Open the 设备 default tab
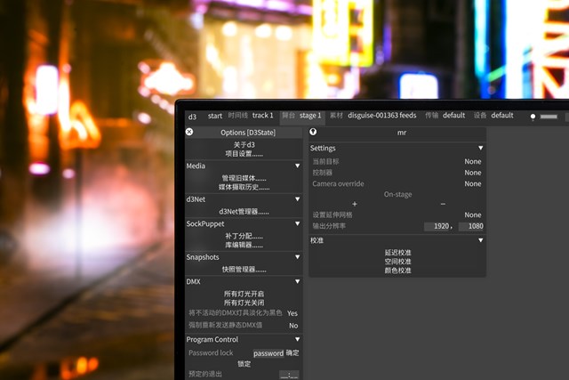The image size is (569, 380). [x=502, y=116]
